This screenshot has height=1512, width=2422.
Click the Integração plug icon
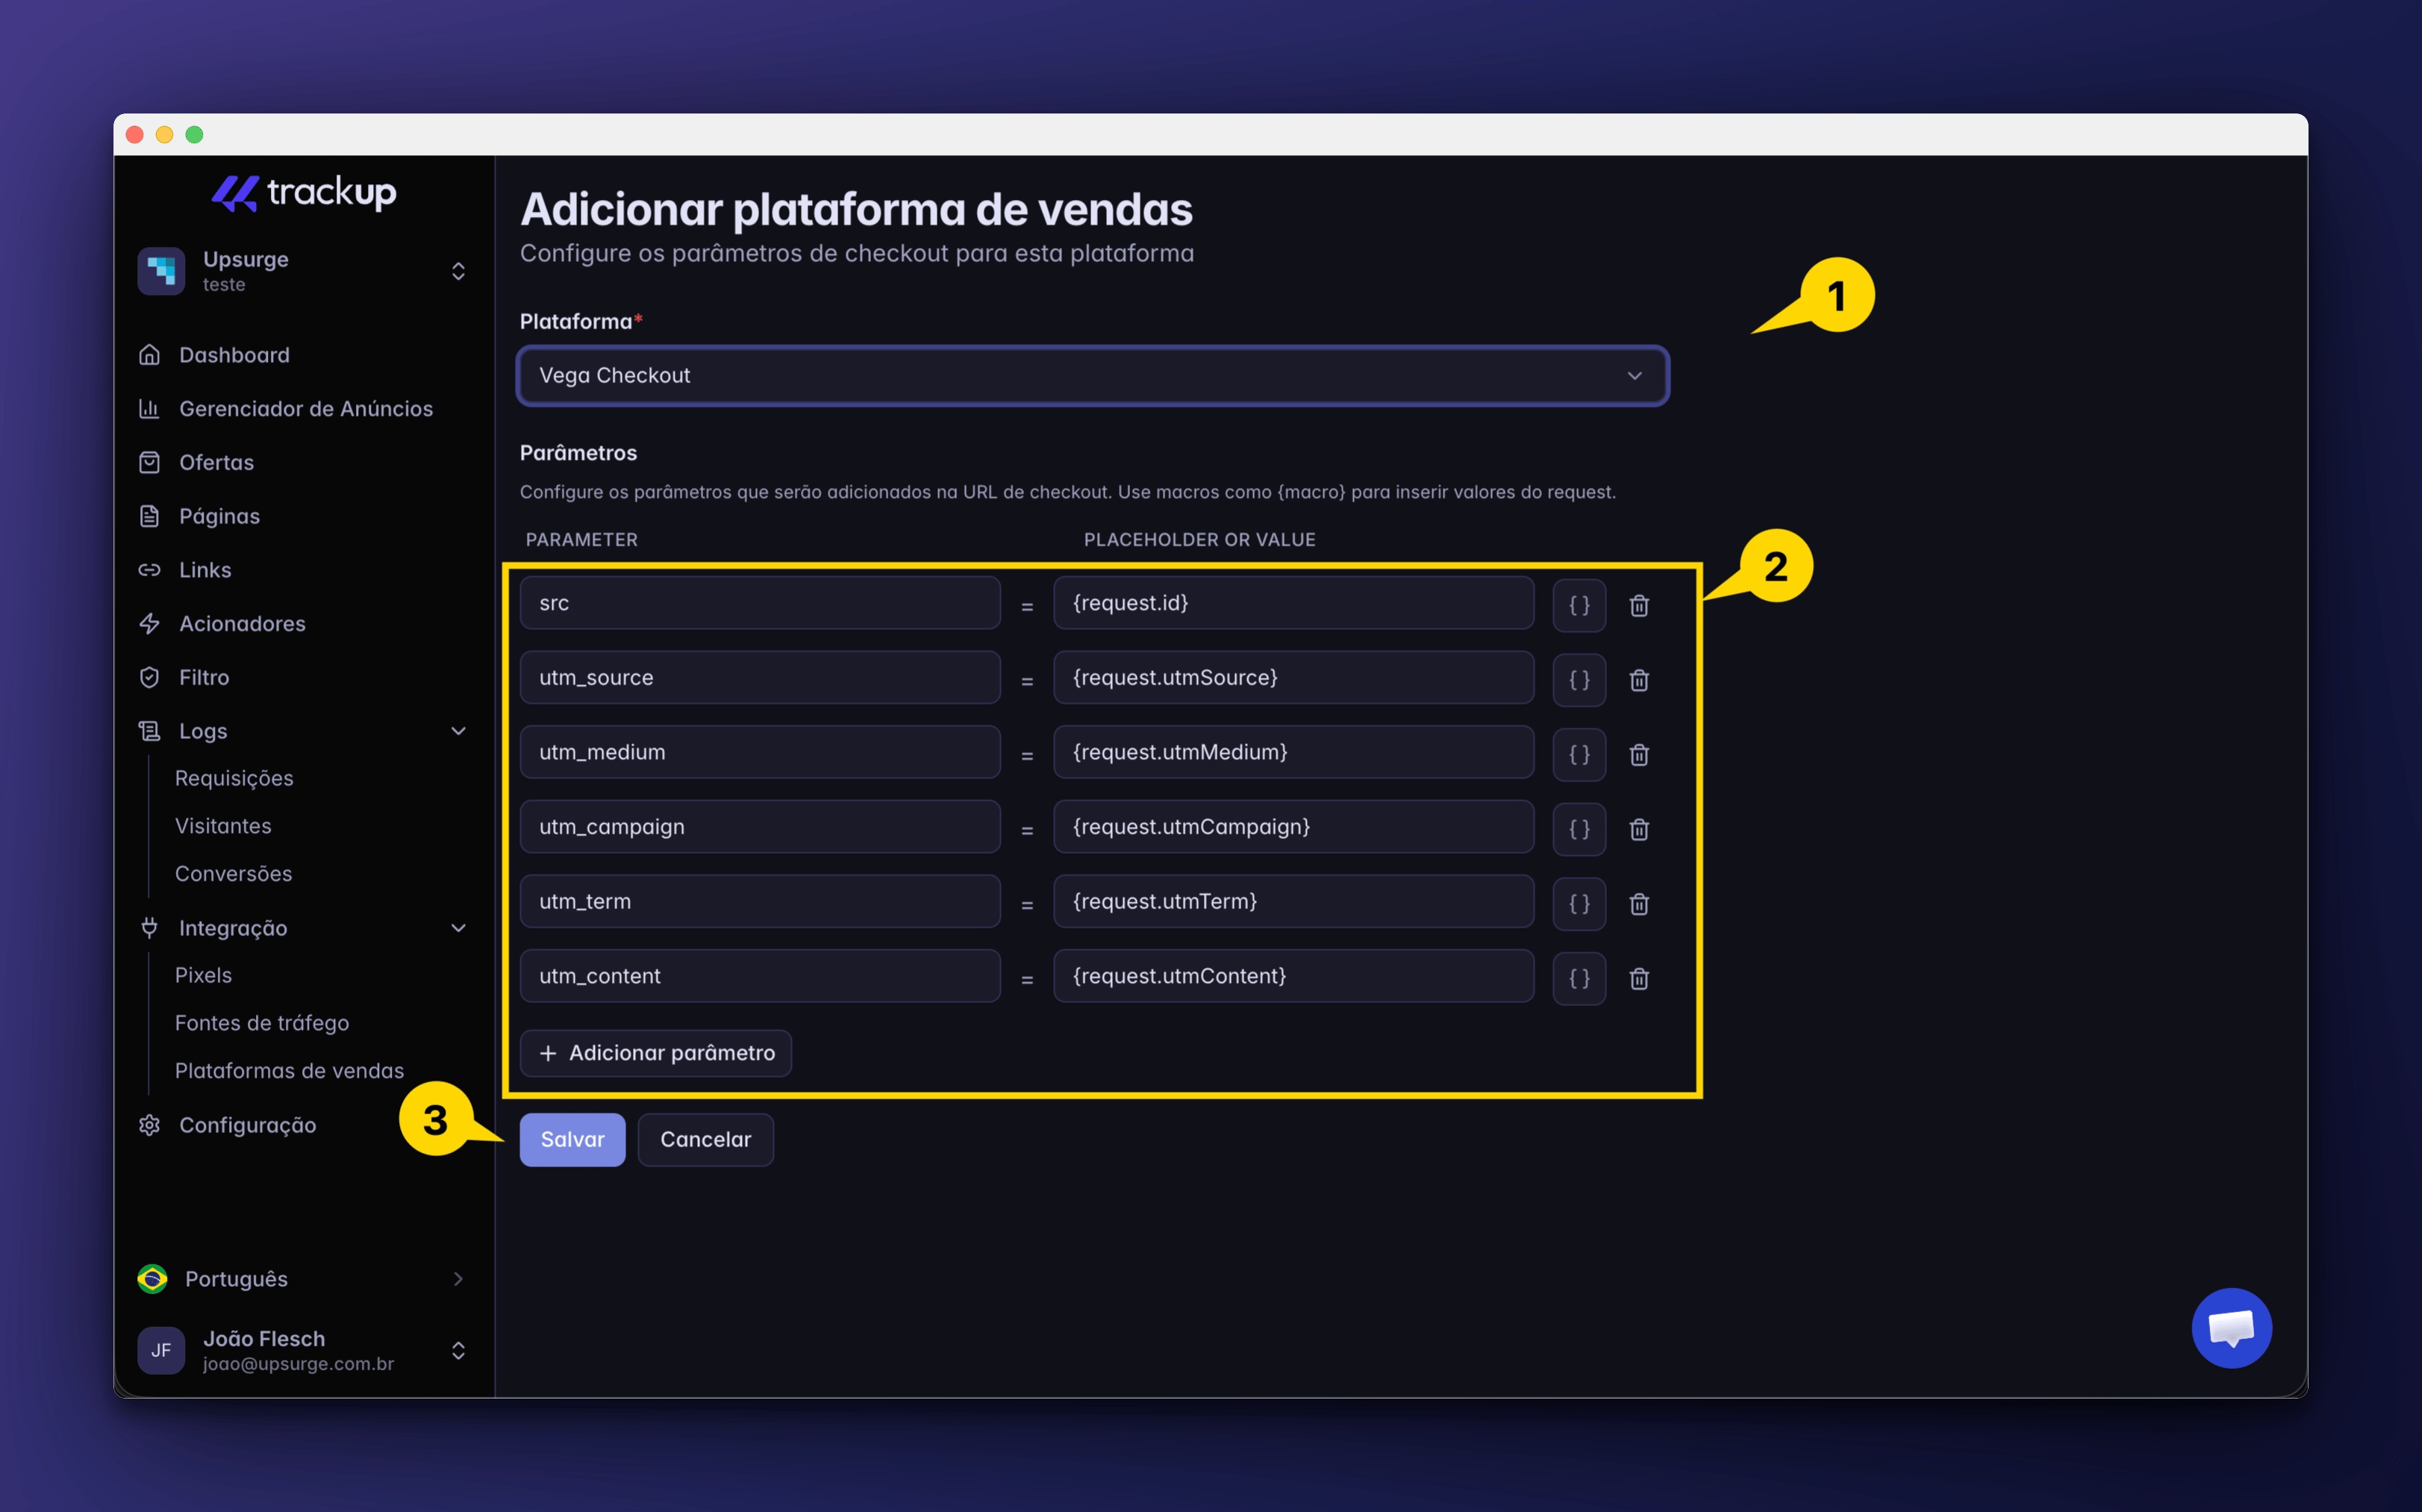[149, 928]
